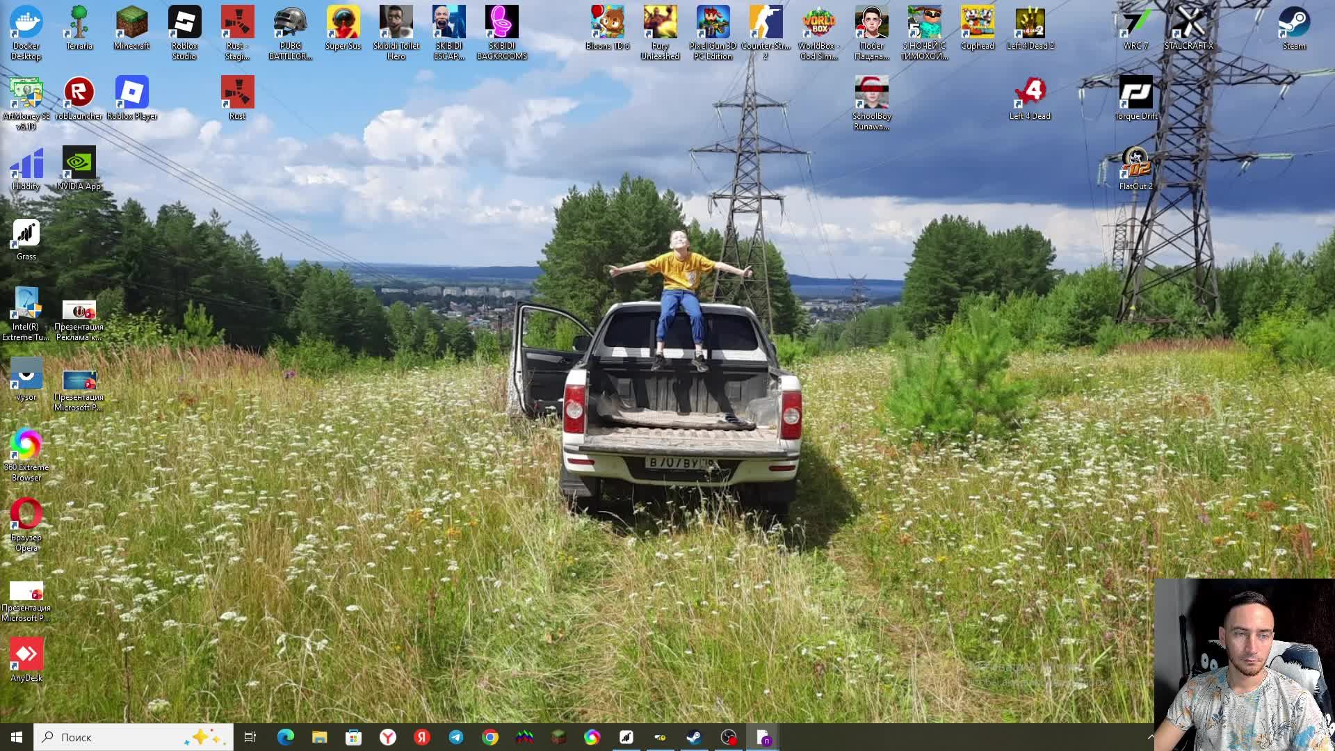Open Telegram from the taskbar
Viewport: 1335px width, 751px height.
[x=456, y=737]
